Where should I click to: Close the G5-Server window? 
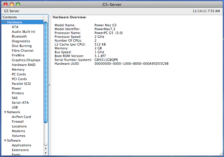pyautogui.click(x=6, y=4)
